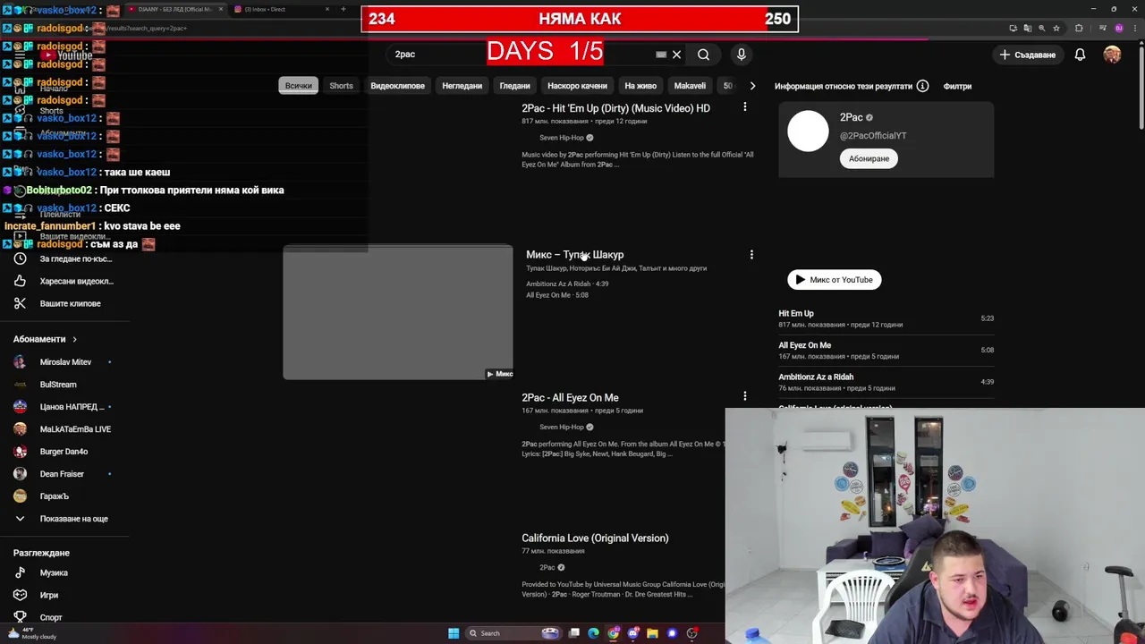Click the magnifier search button

[703, 55]
